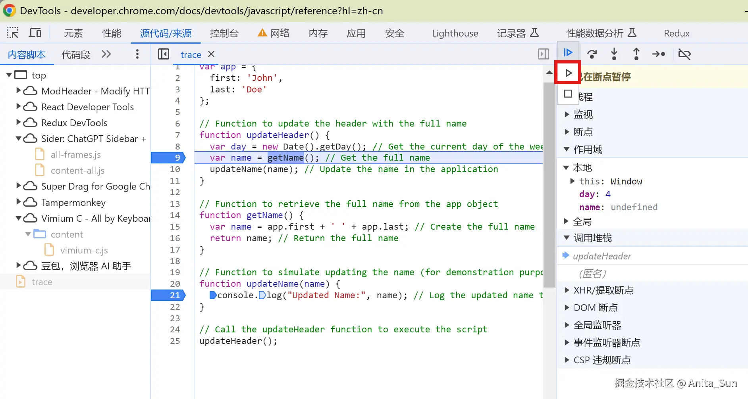This screenshot has width=748, height=399.
Task: Step out of the current function
Action: pos(636,54)
